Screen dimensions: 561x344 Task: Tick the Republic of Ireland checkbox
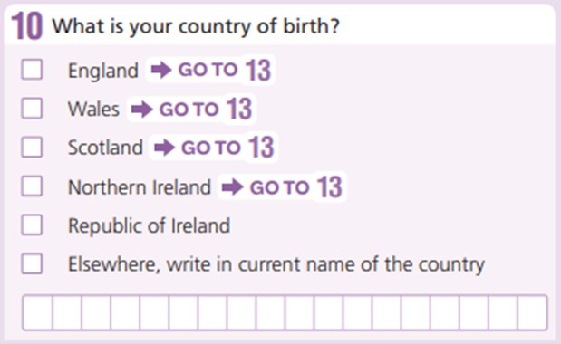point(32,225)
